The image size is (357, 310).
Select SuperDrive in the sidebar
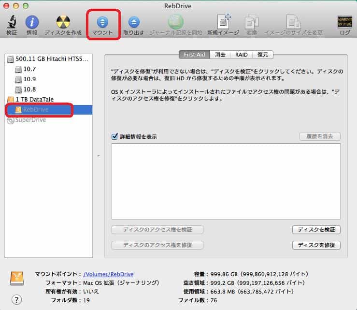pos(48,119)
